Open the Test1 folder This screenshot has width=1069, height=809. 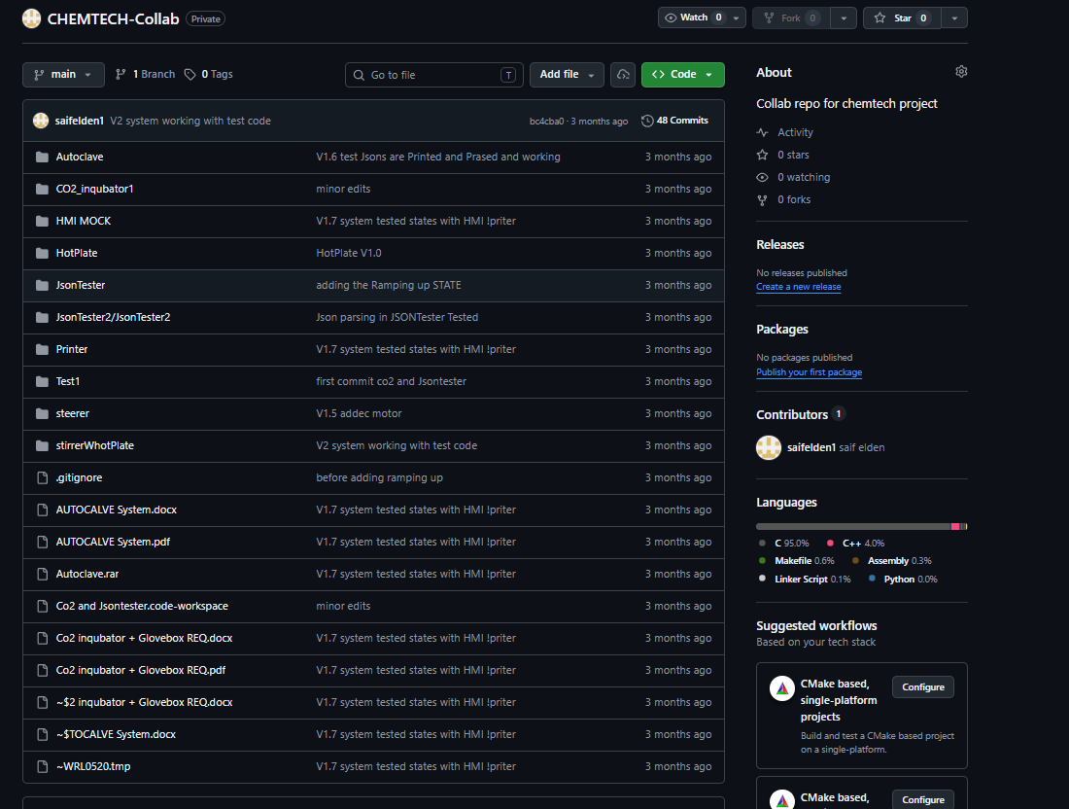pyautogui.click(x=67, y=381)
